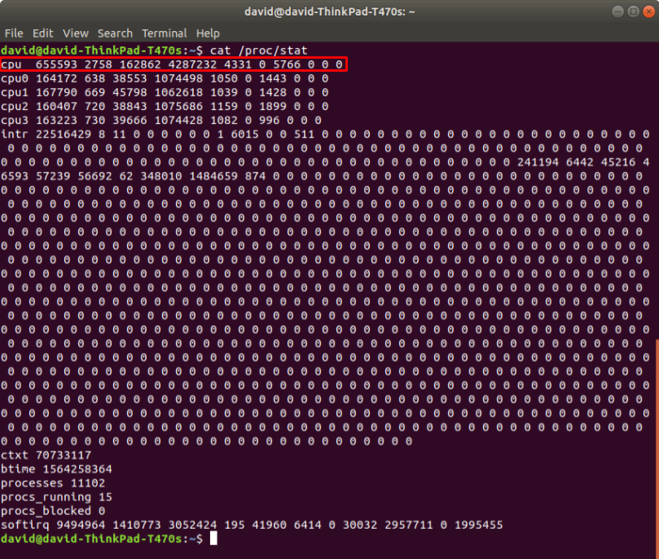The width and height of the screenshot is (659, 559).
Task: Click the ctxt 70733117 line
Action: [x=46, y=455]
